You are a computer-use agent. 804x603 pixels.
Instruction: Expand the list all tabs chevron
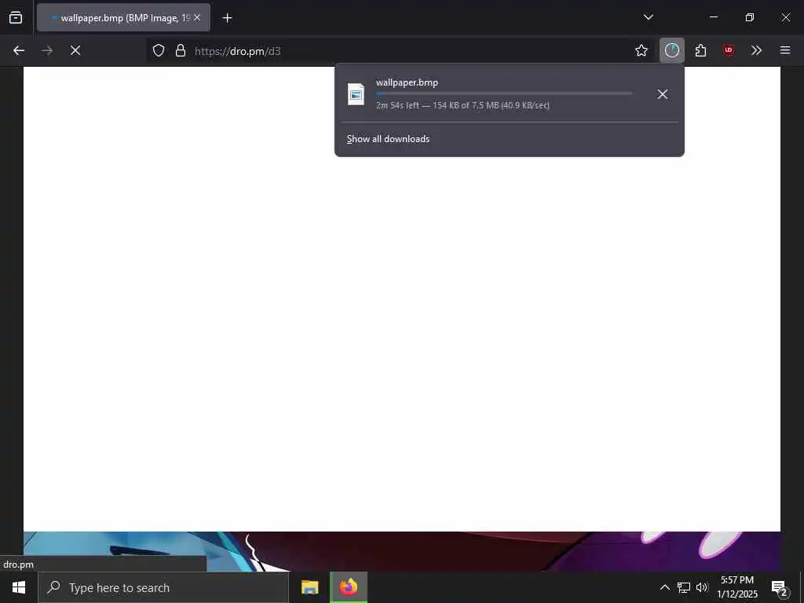click(x=648, y=17)
